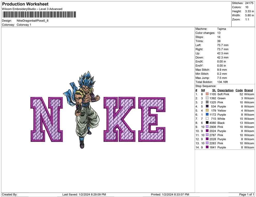Click the Brand column header
Image resolution: width=256 pixels, height=197 pixels.
249,90
